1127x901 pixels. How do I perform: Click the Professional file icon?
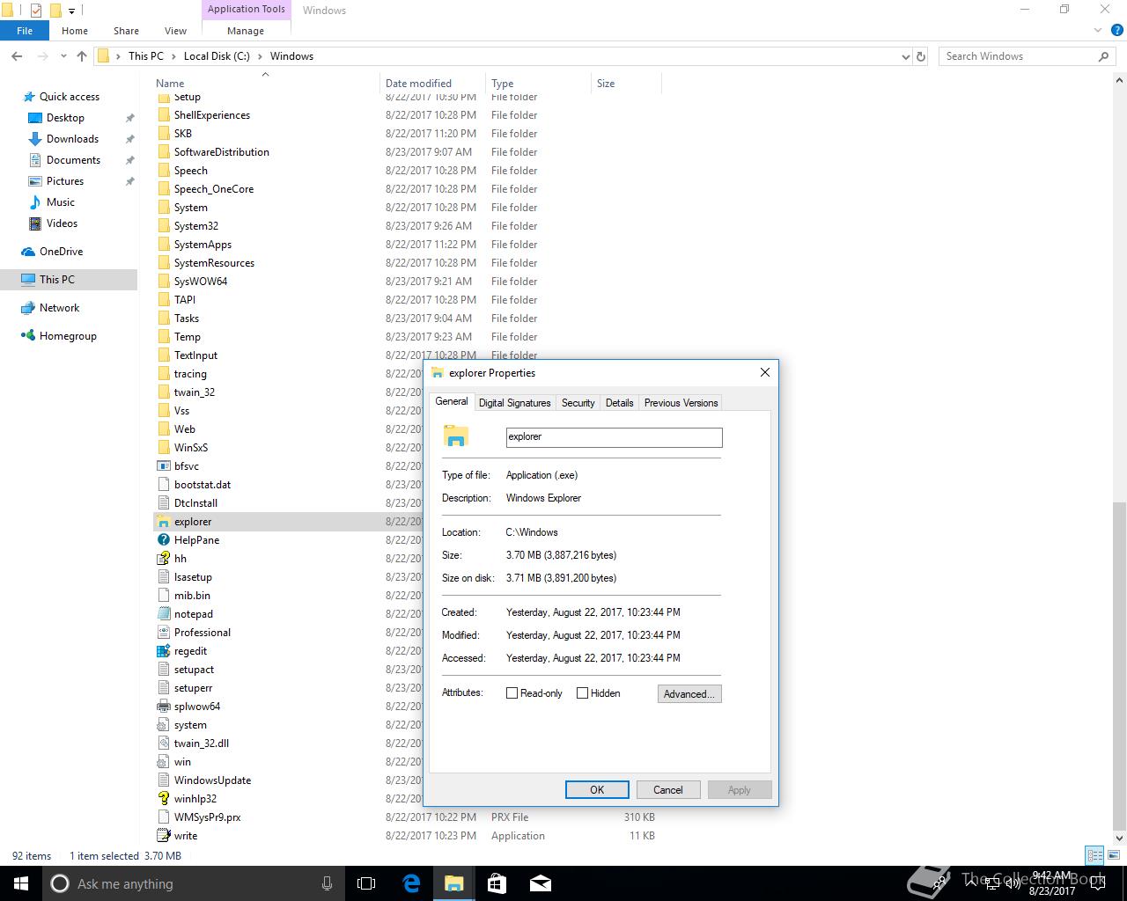click(163, 633)
